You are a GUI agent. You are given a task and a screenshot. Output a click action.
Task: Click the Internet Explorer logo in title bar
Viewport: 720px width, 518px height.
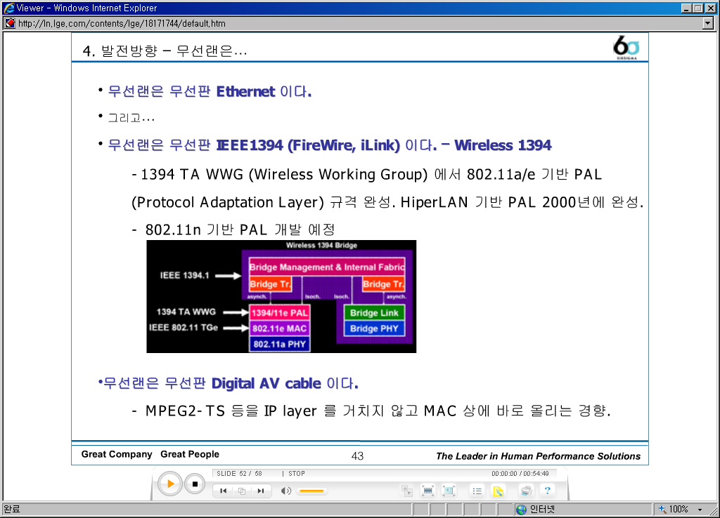tap(8, 8)
